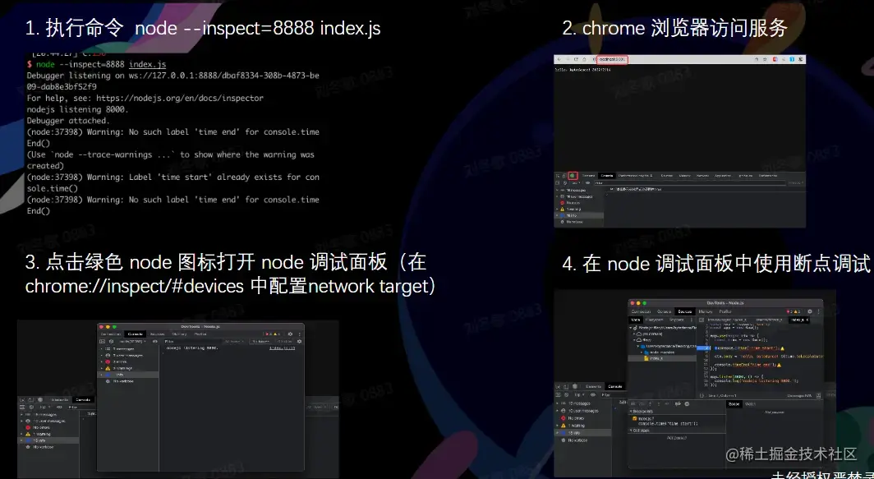Click the browser back arrow in step 2

(x=559, y=59)
